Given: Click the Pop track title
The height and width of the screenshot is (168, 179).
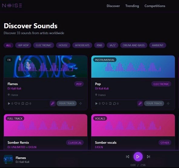Looking at the screenshot, I should [98, 84].
